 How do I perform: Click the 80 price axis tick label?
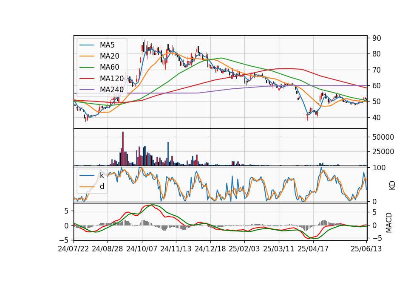(377, 54)
